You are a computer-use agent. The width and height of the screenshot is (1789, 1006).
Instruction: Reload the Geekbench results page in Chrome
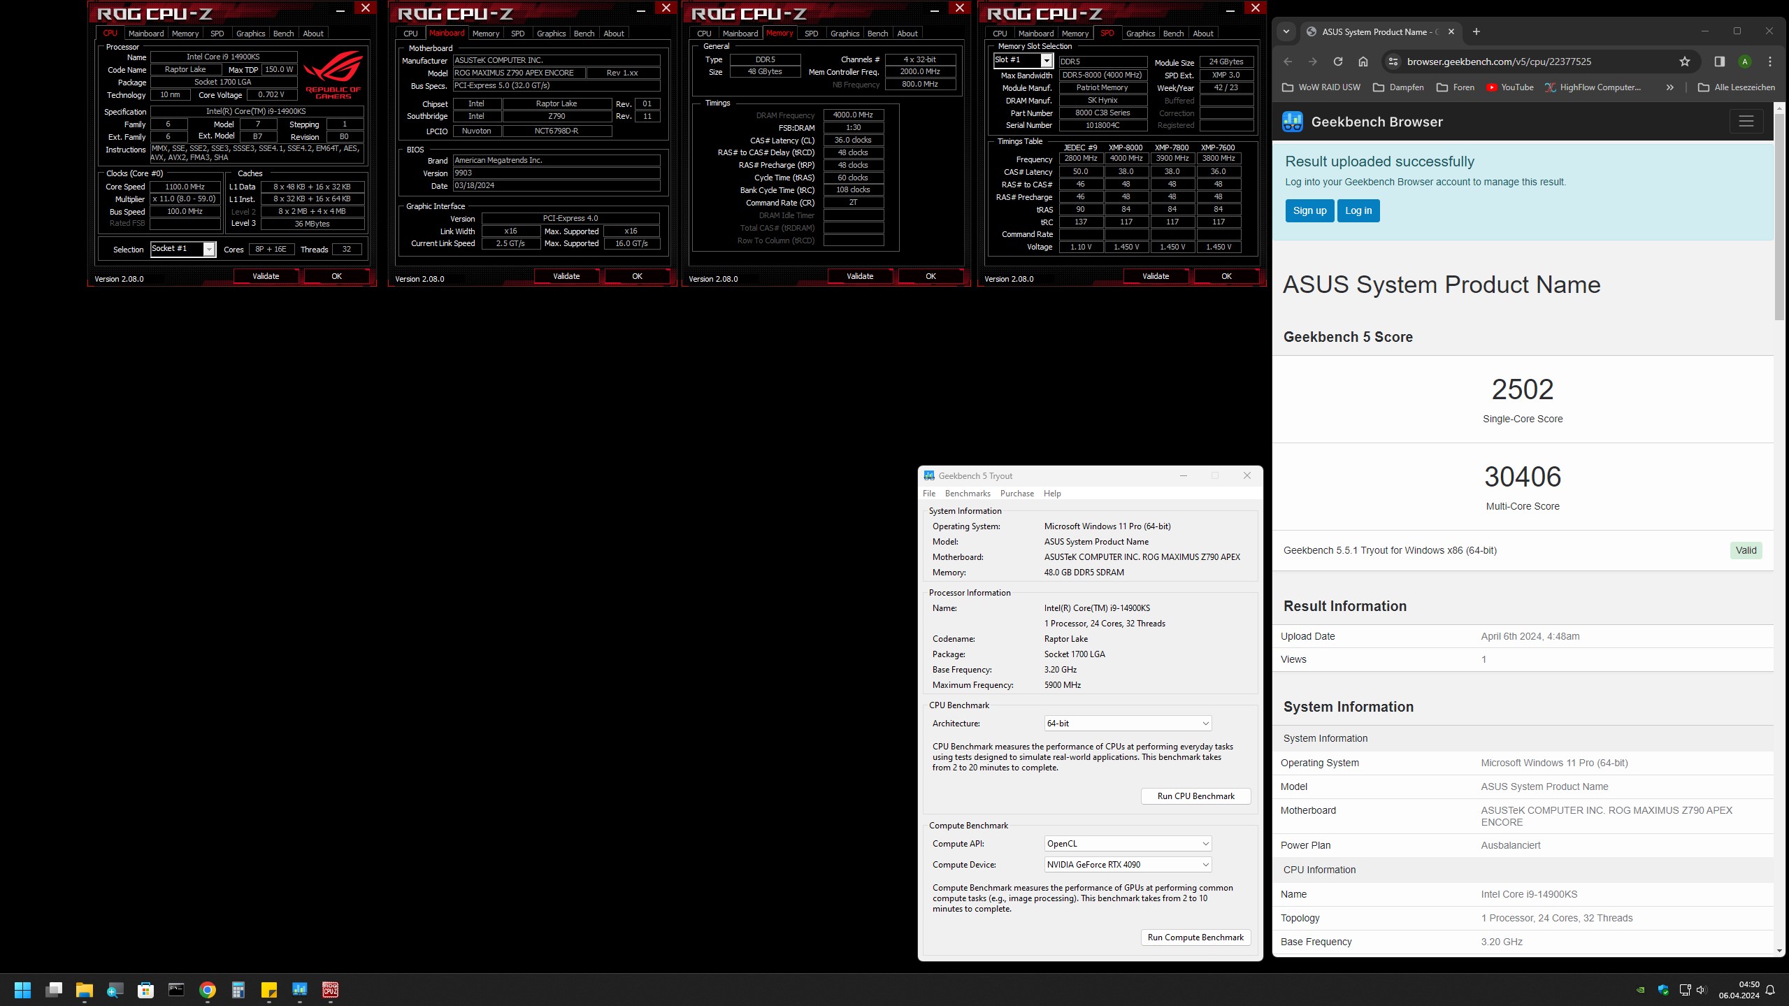1337,62
